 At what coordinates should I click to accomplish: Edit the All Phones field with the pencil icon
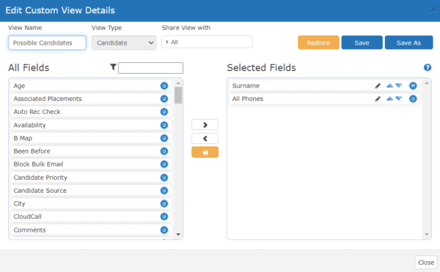(x=378, y=99)
